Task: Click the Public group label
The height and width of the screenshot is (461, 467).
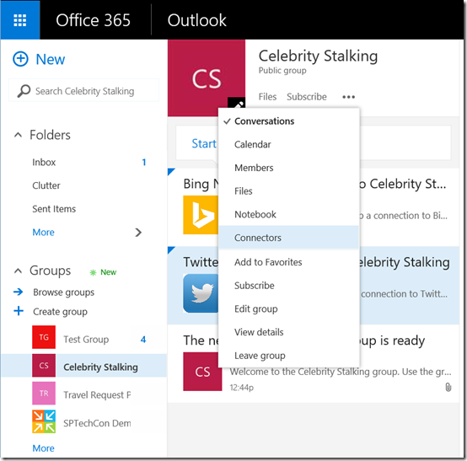Action: pos(282,70)
